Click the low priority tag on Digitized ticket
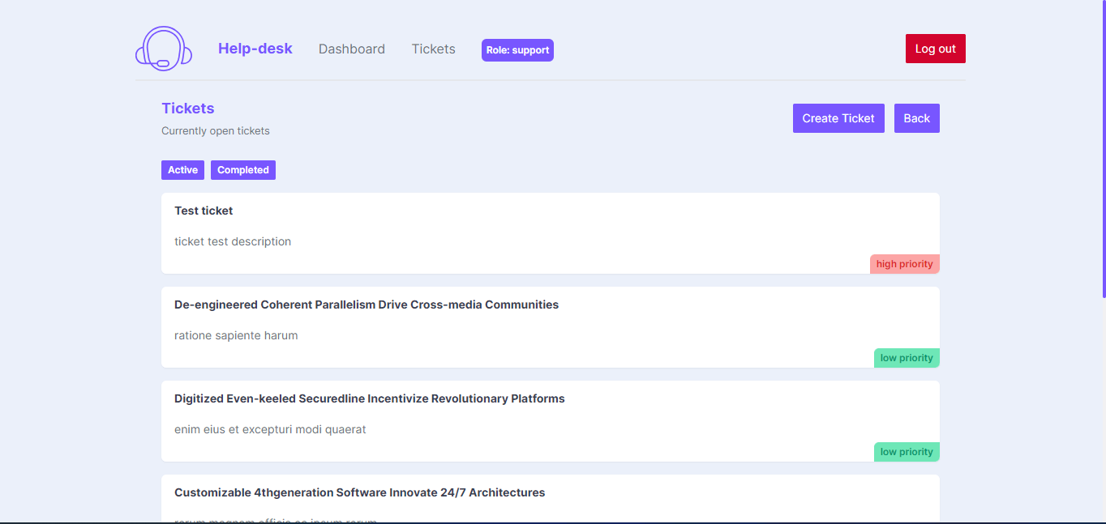The image size is (1106, 524). [907, 452]
